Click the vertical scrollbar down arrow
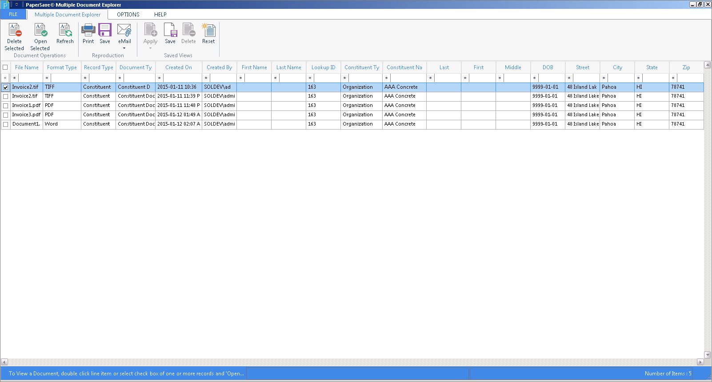712x382 pixels. click(708, 355)
